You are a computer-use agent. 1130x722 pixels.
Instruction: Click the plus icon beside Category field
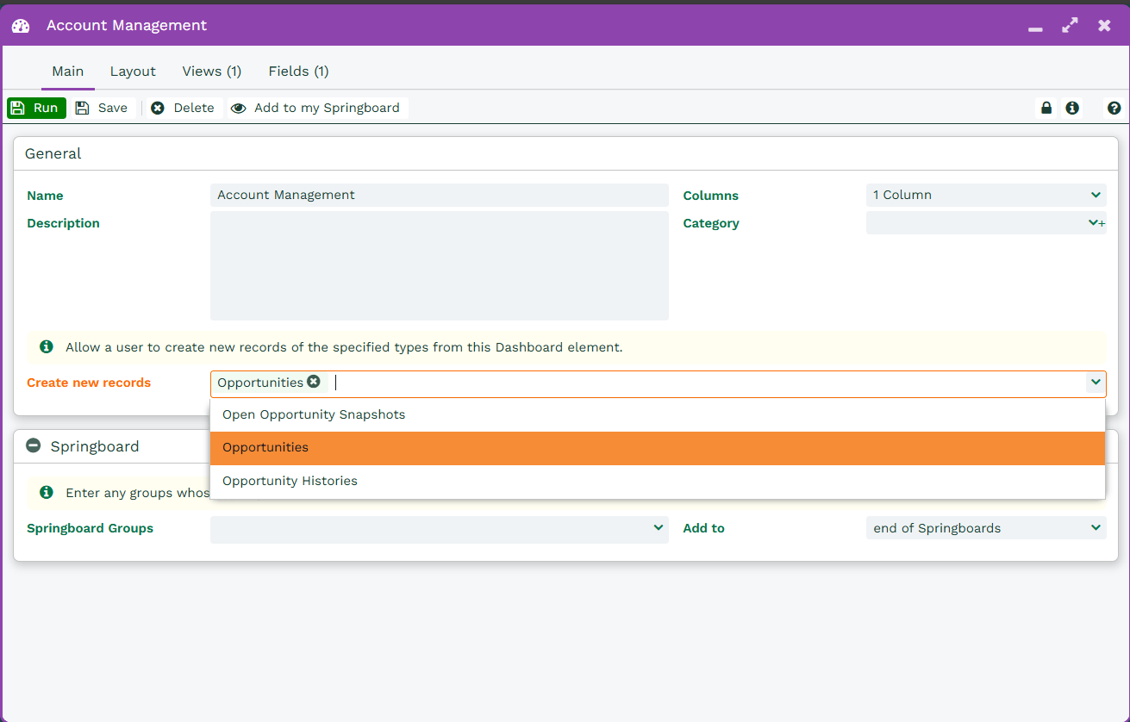pos(1102,223)
